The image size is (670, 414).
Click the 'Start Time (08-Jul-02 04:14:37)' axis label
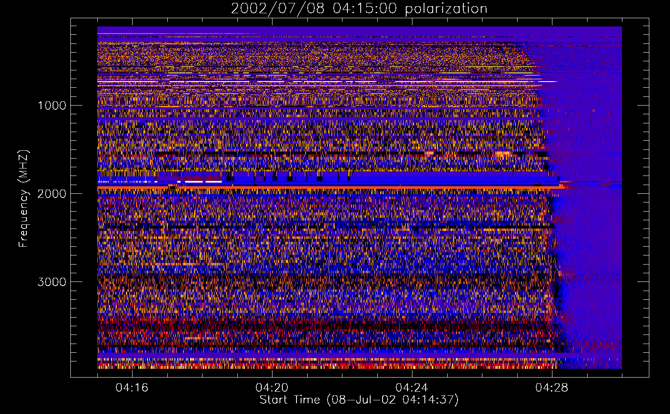359,400
